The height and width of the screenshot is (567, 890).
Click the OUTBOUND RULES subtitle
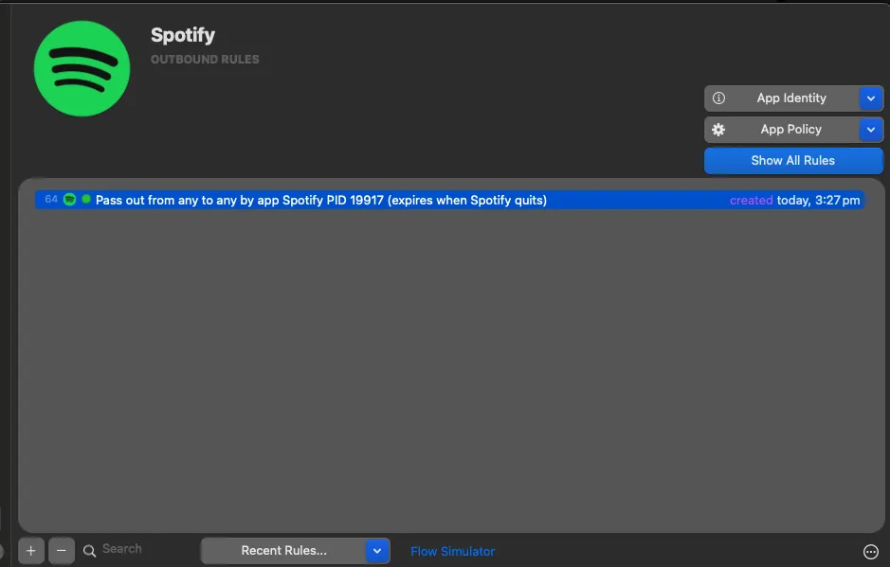pos(205,60)
